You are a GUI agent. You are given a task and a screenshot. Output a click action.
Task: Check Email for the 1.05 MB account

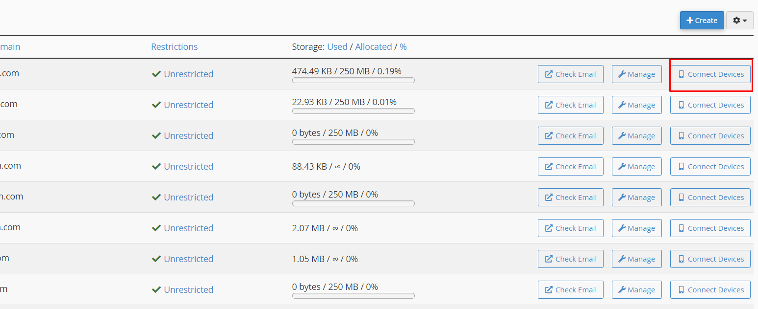click(x=570, y=259)
